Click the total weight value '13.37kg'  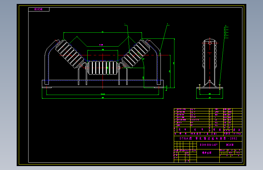[237, 134]
